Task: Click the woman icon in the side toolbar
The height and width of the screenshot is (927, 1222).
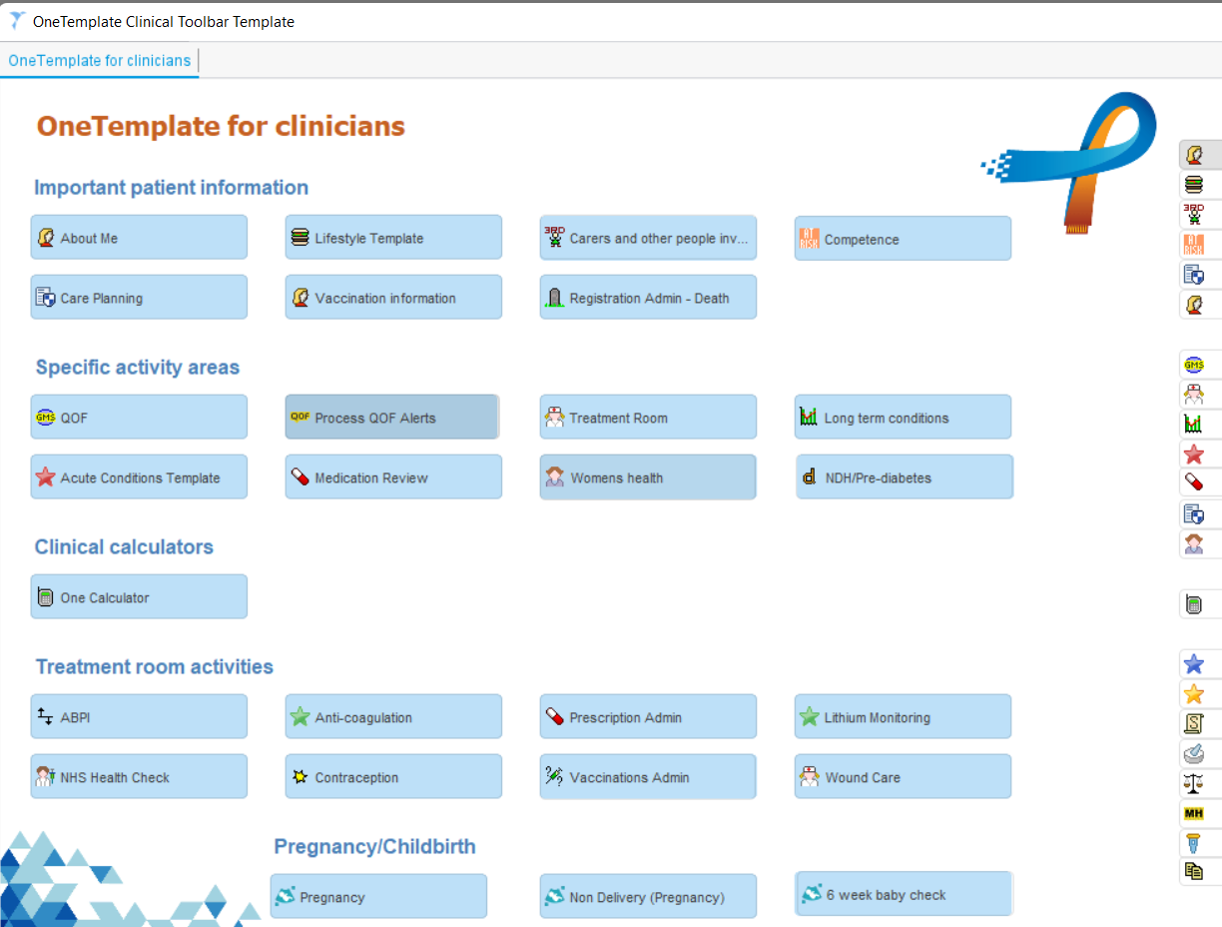Action: 1193,544
